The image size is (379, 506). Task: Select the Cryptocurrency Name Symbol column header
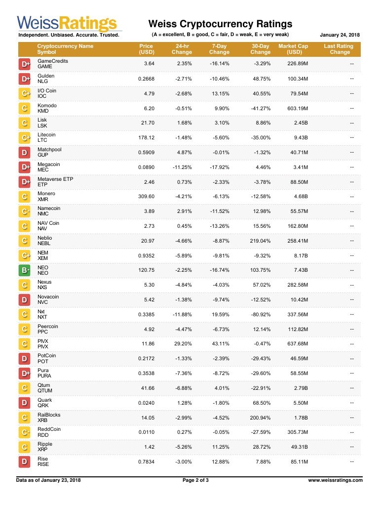coord(65,49)
